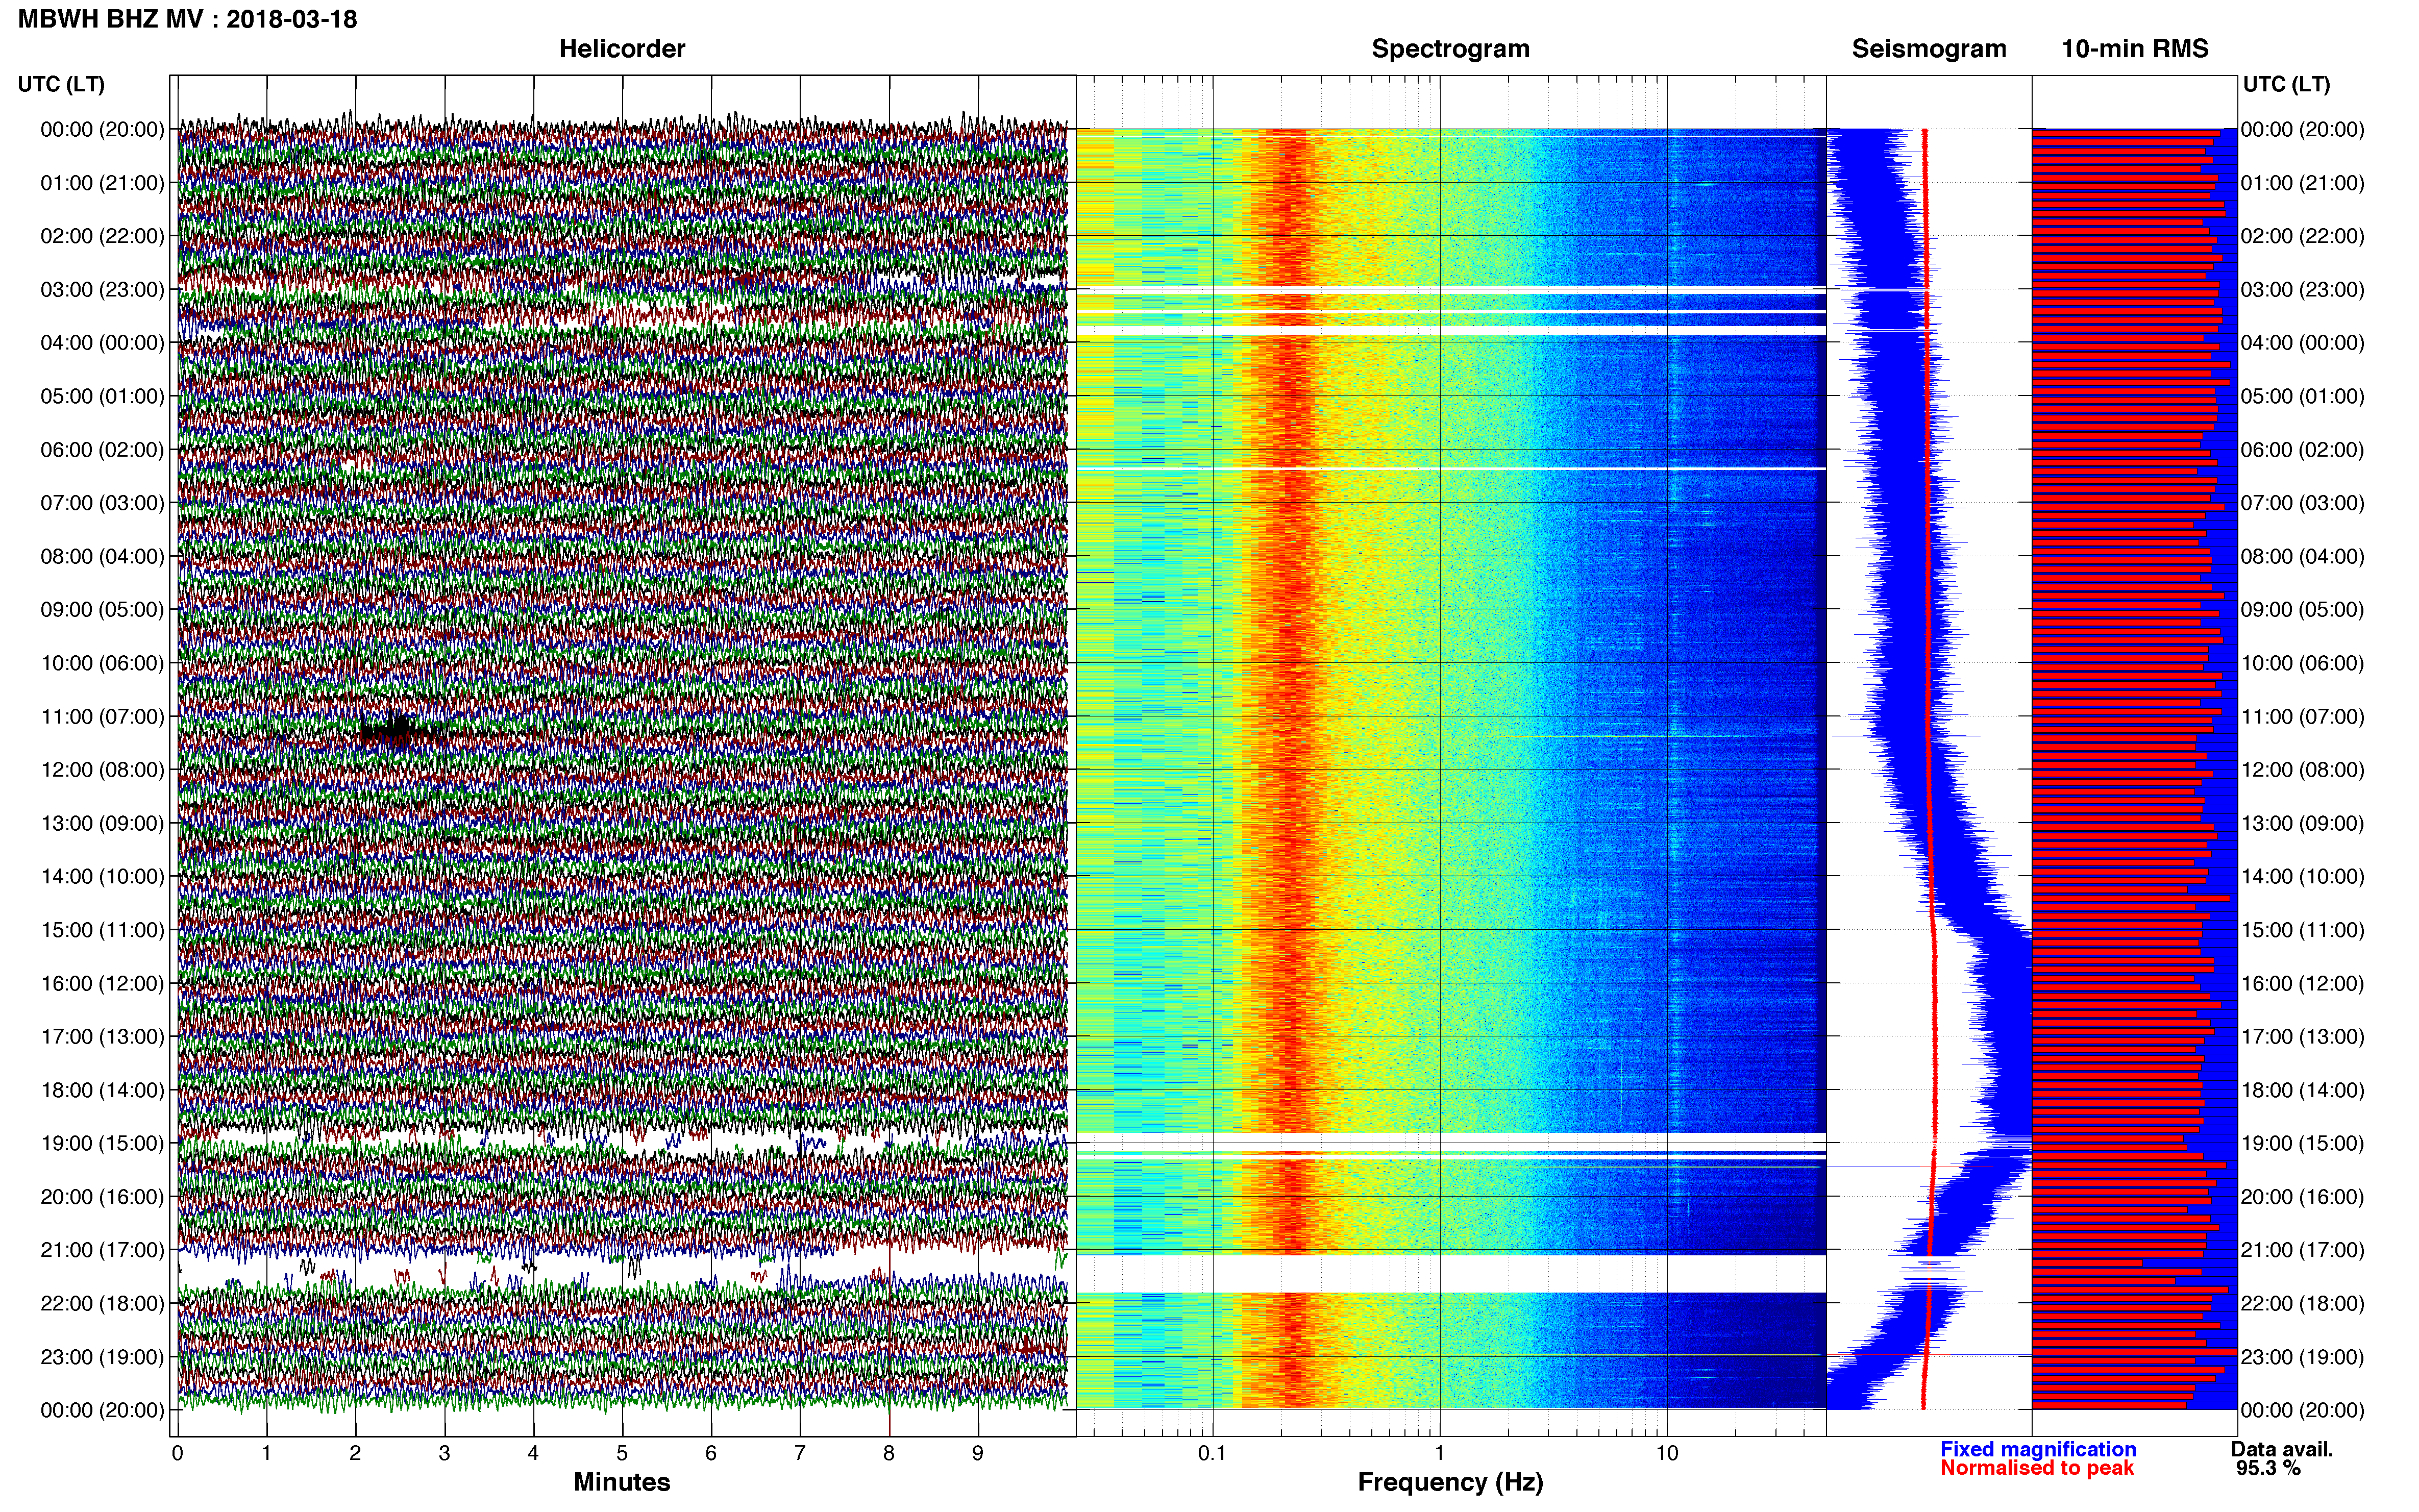Select the 'Helicorder' panel heading

coord(622,49)
